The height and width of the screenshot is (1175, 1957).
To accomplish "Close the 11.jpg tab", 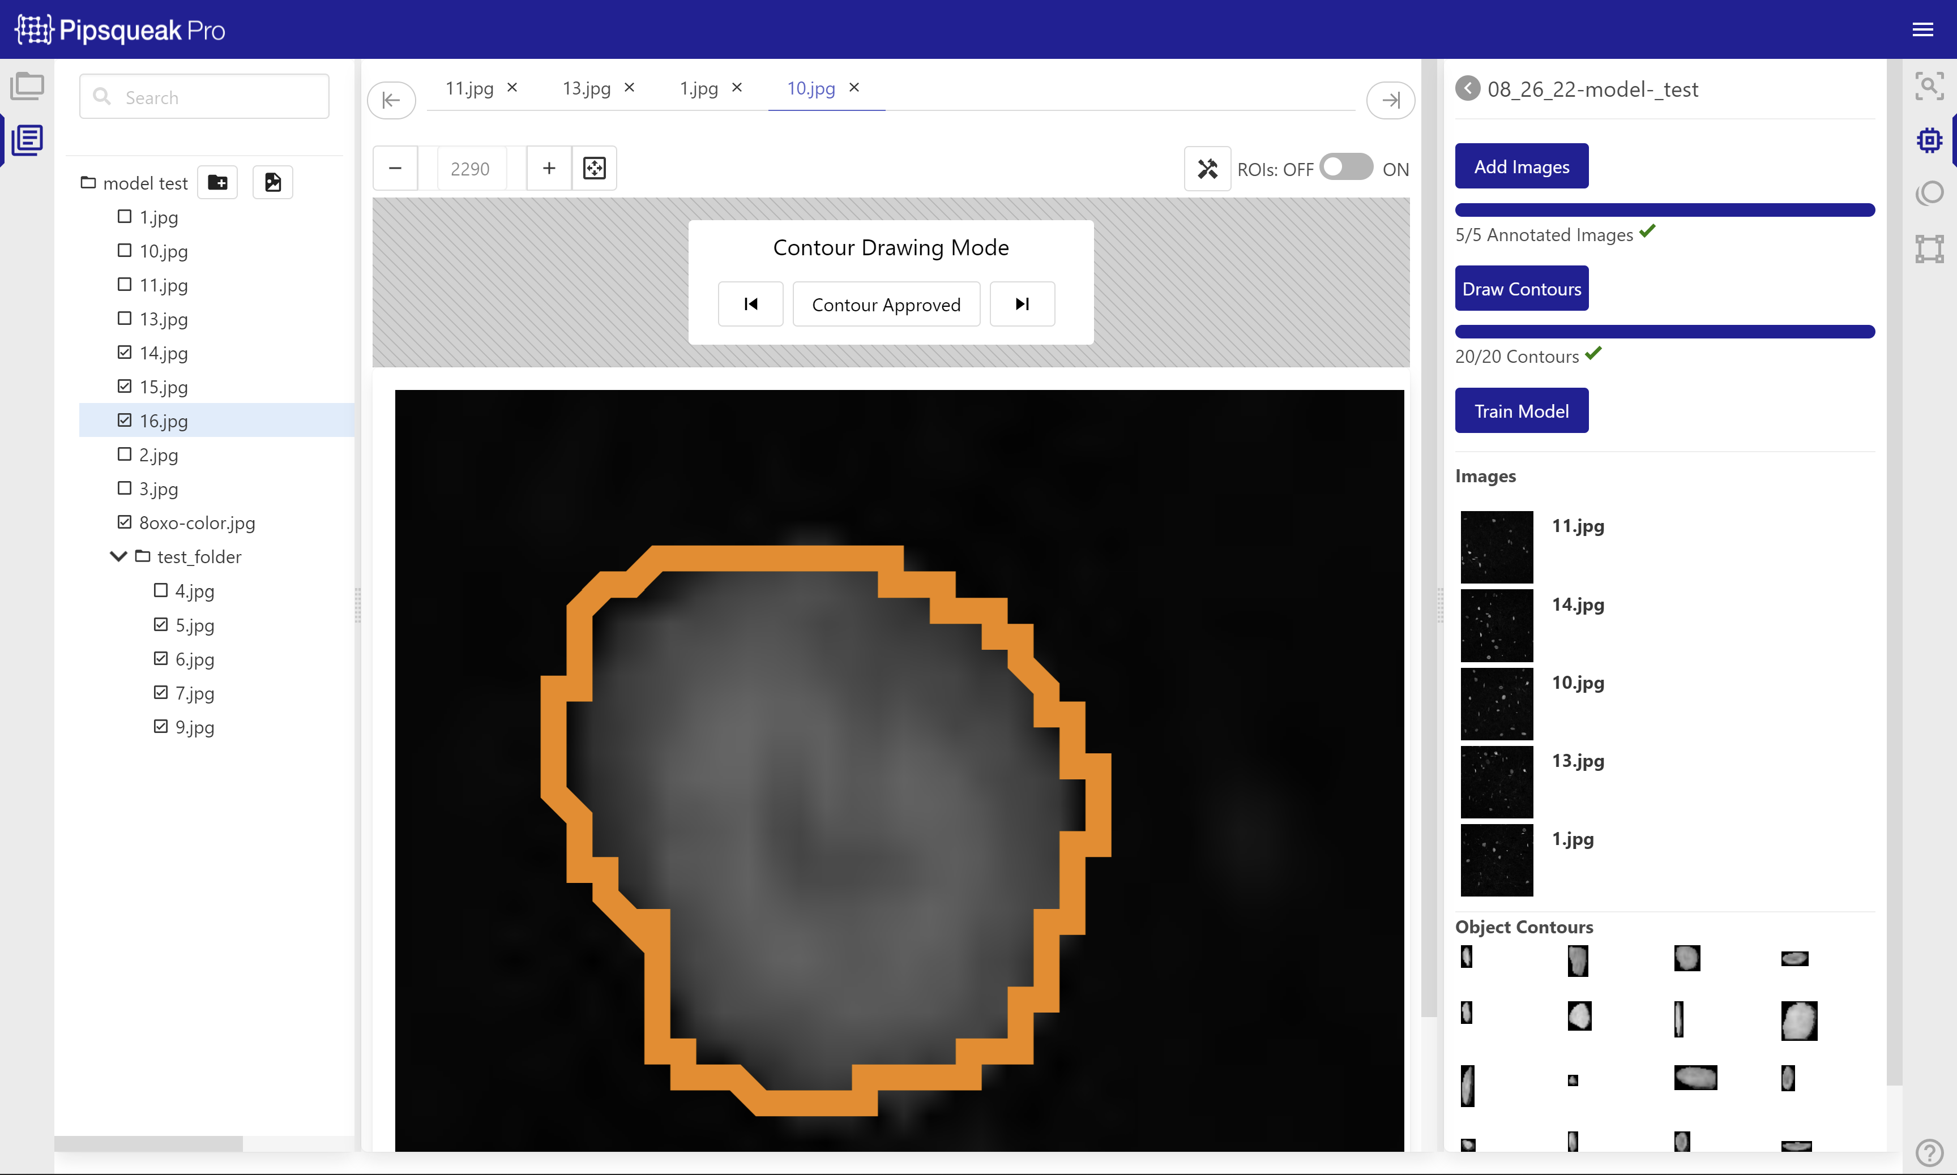I will 512,88.
